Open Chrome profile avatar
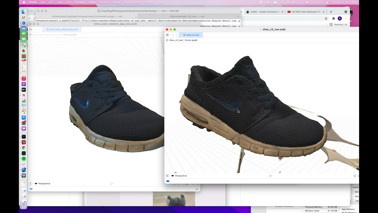 click(340, 18)
